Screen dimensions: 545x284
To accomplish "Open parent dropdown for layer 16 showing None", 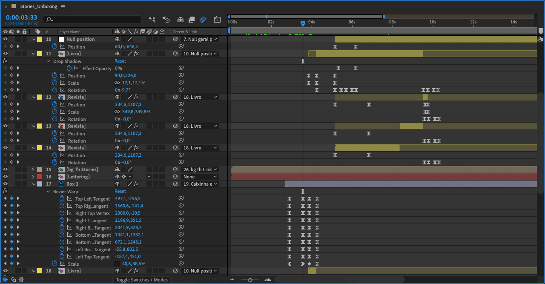I will point(200,177).
